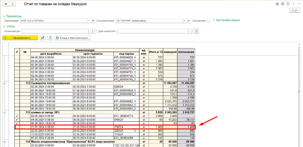Screen dimensions: 303x147
Task: Expand the Настройки сверки link
Action: click(226, 20)
